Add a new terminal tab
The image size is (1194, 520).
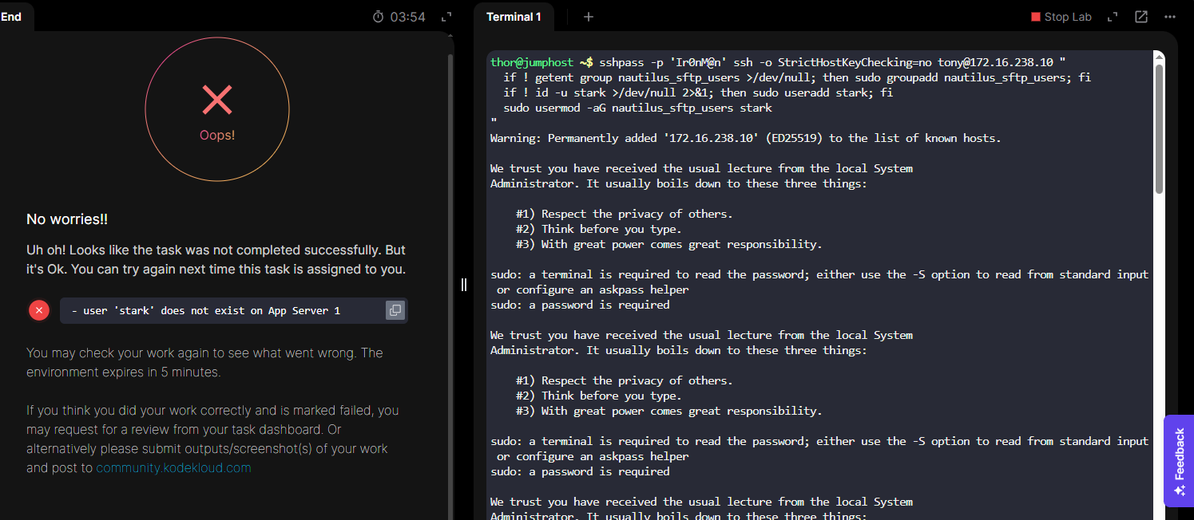pyautogui.click(x=589, y=17)
